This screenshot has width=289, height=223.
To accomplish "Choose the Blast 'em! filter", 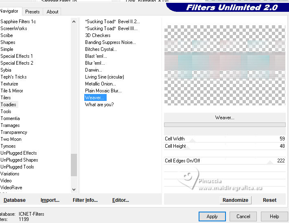I will 96,56.
